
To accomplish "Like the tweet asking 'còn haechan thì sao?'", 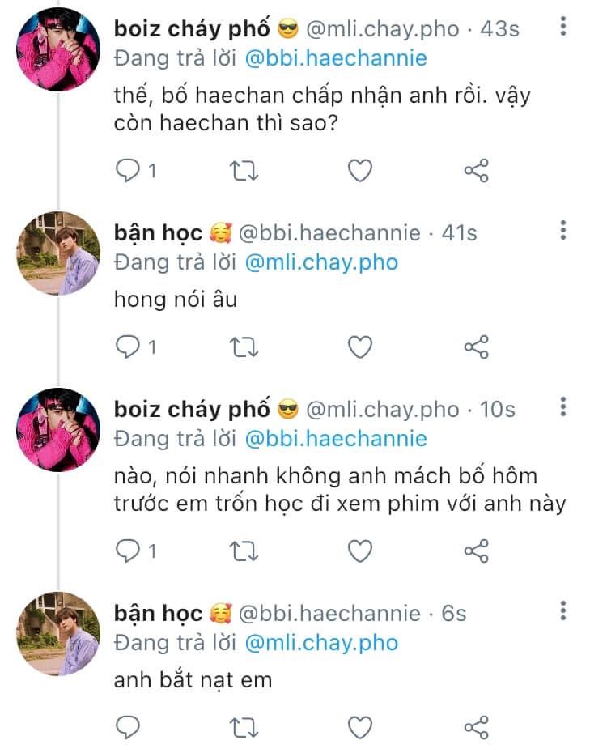I will click(360, 171).
